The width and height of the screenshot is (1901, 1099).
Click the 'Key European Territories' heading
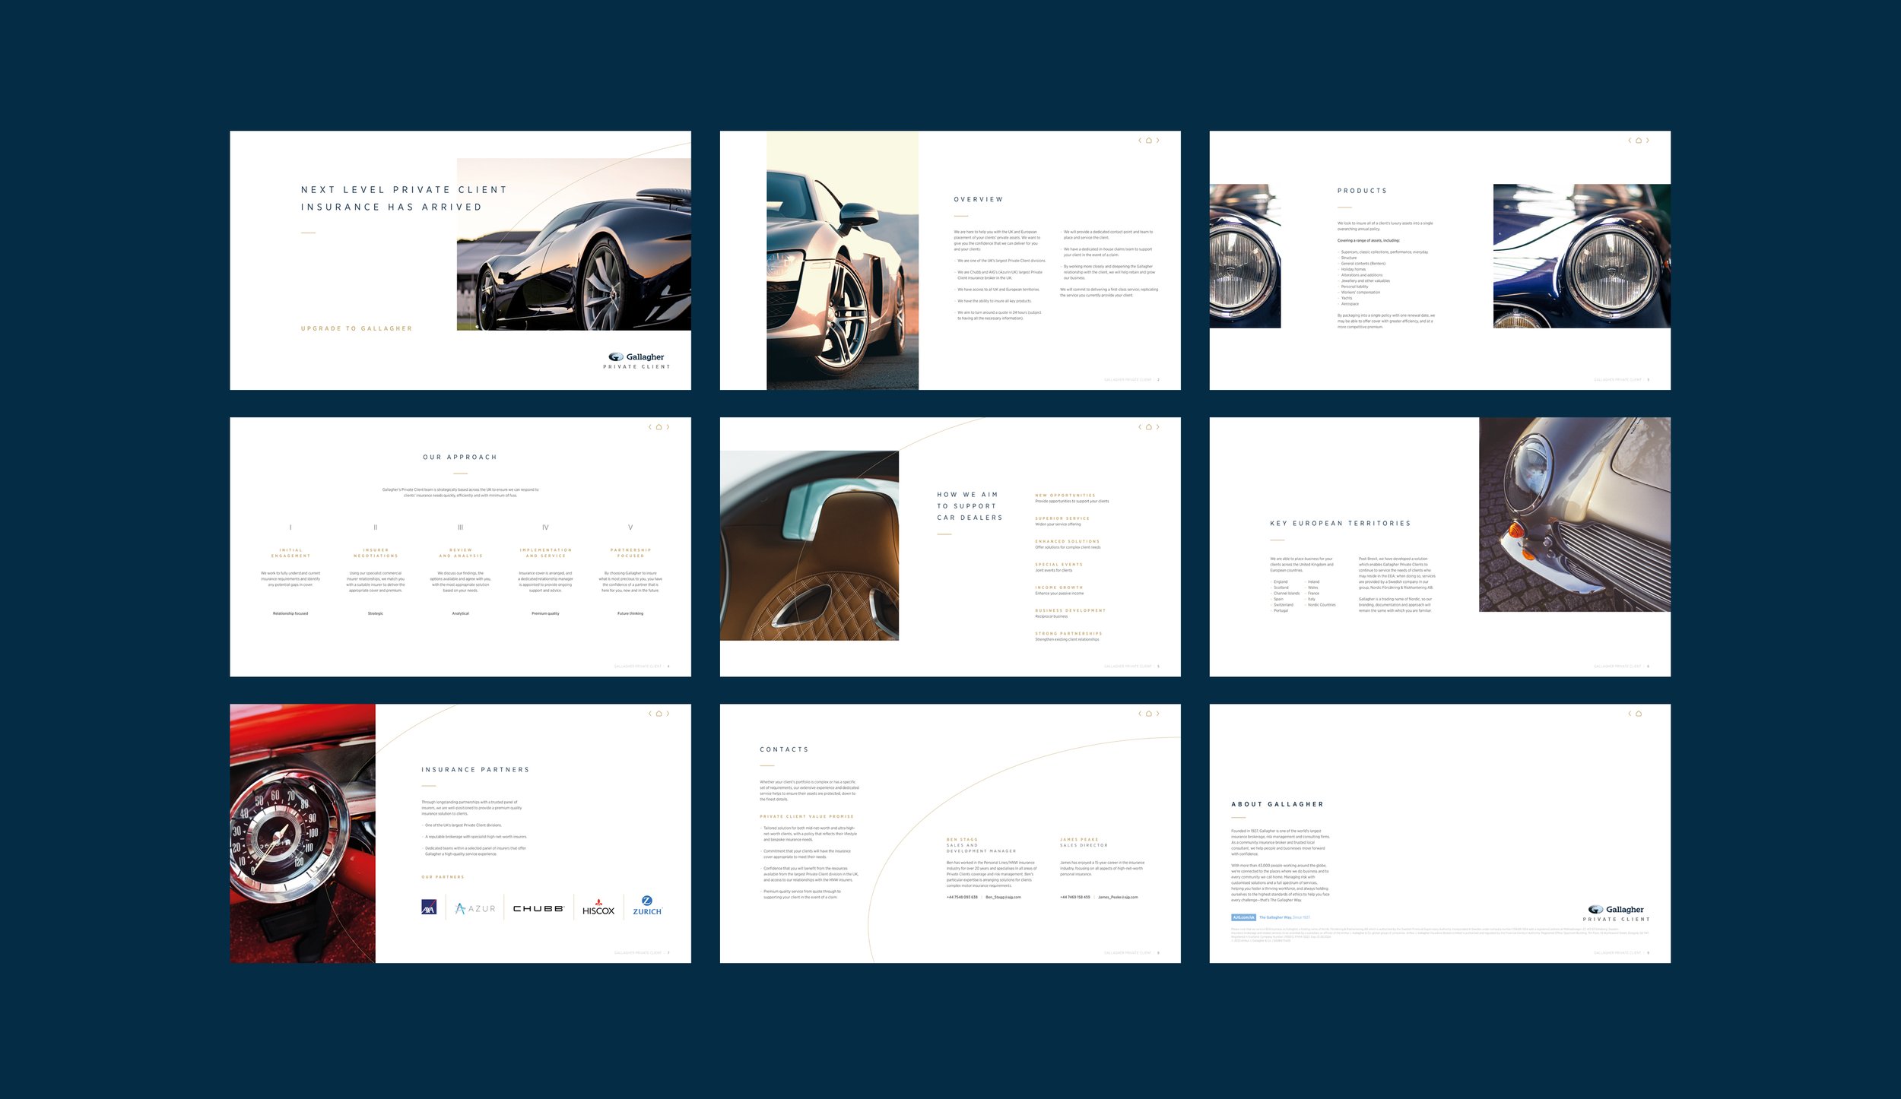(1341, 524)
